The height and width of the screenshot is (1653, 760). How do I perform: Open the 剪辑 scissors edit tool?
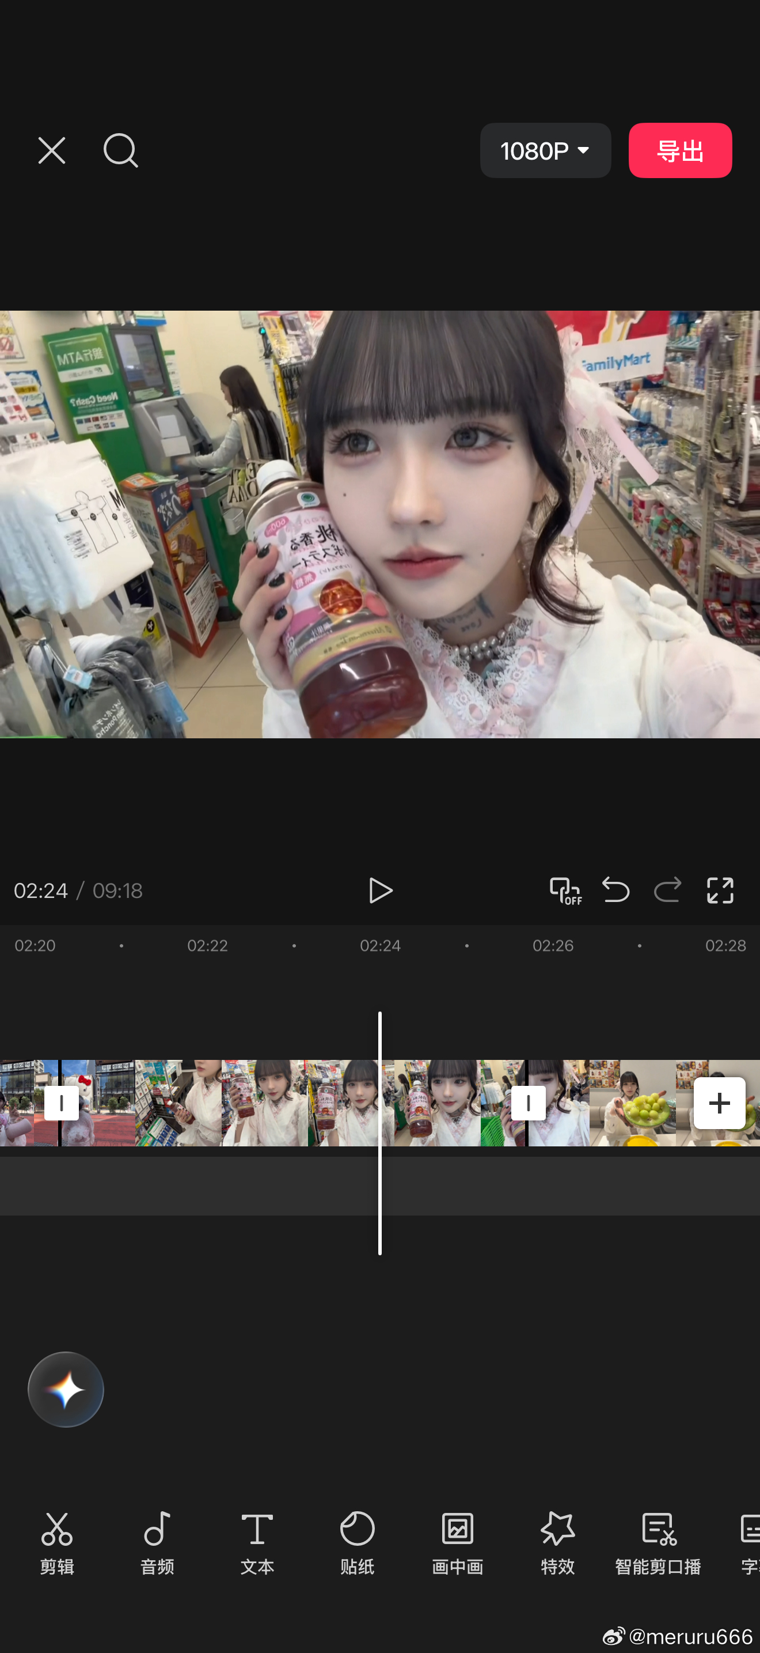pyautogui.click(x=57, y=1543)
